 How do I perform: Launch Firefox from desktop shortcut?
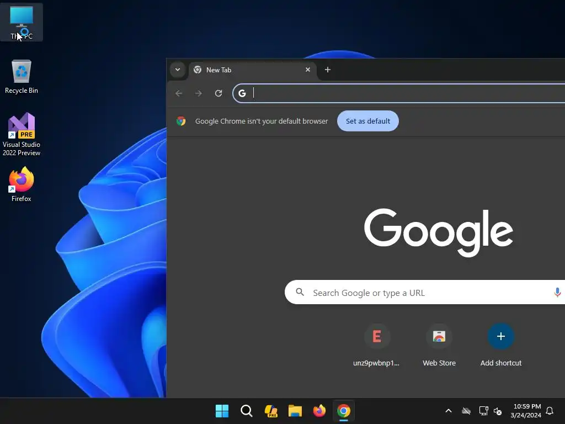click(22, 184)
